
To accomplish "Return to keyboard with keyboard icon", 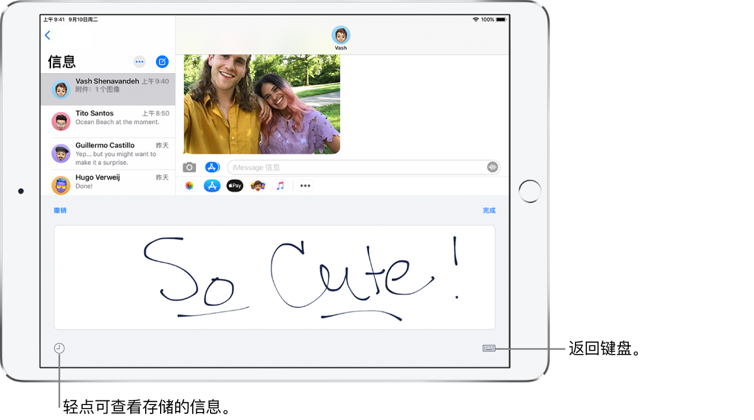I will (x=489, y=348).
